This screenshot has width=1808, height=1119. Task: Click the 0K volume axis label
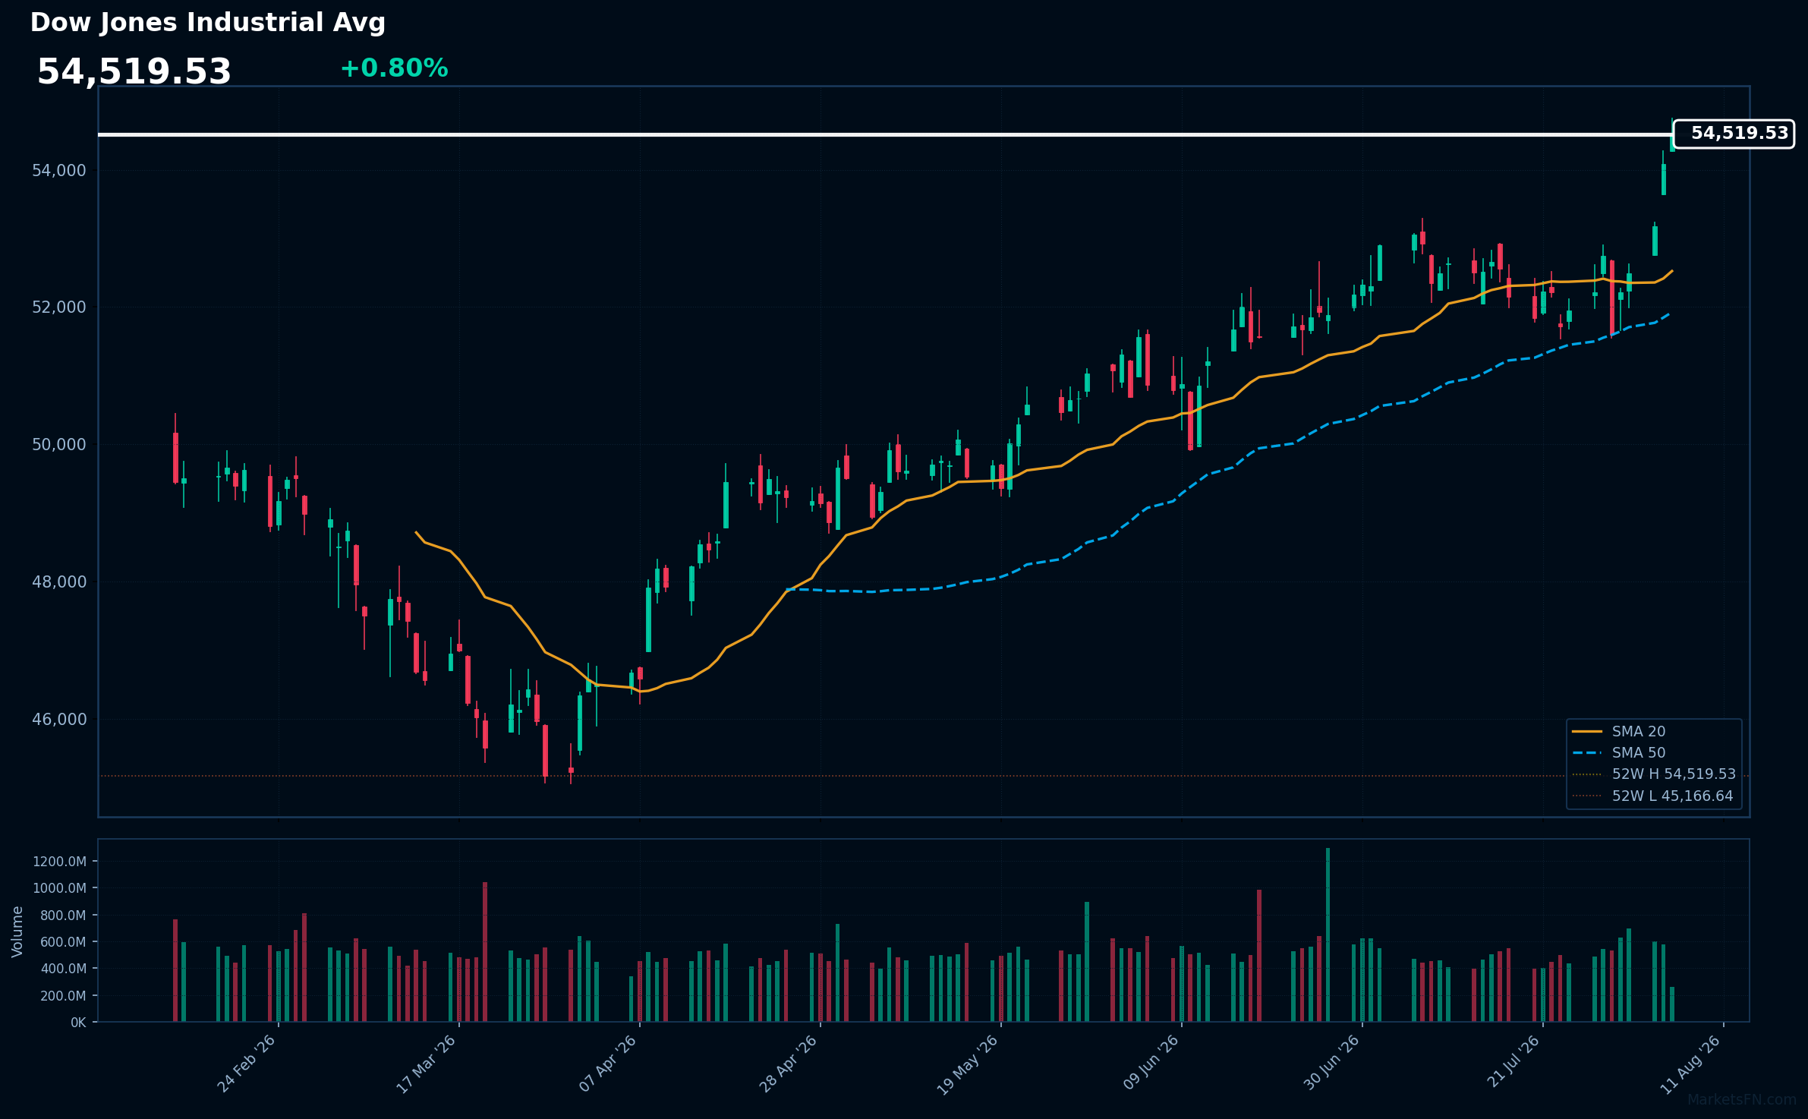point(78,1023)
